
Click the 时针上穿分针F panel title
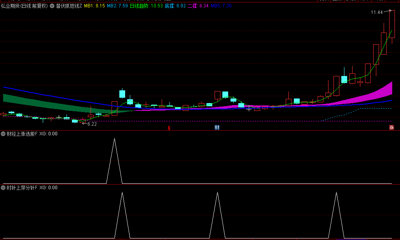[22, 188]
